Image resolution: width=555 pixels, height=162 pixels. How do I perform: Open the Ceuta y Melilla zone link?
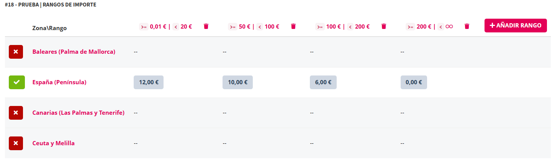coord(53,143)
